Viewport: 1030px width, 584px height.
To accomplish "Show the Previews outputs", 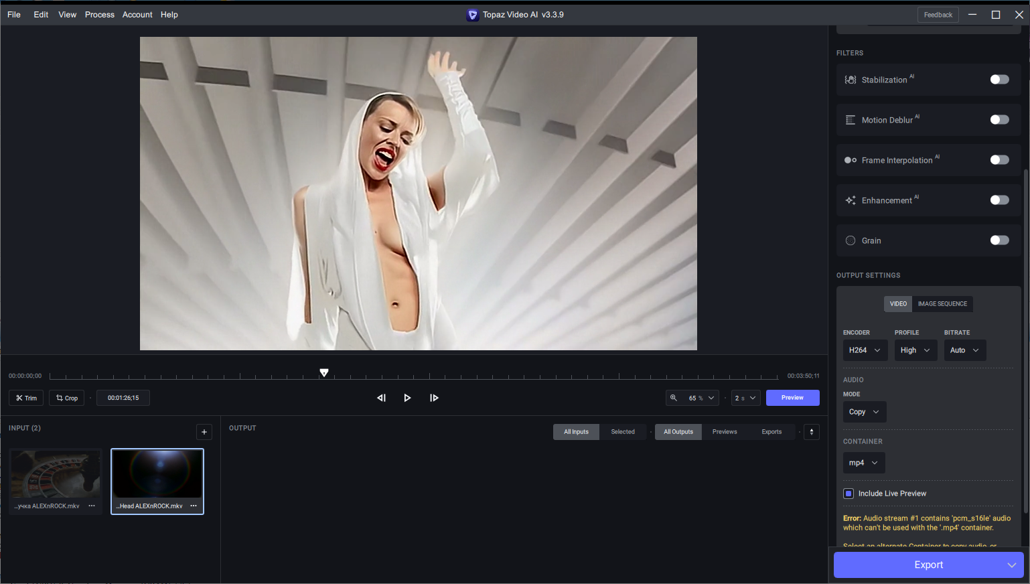I will pos(725,432).
